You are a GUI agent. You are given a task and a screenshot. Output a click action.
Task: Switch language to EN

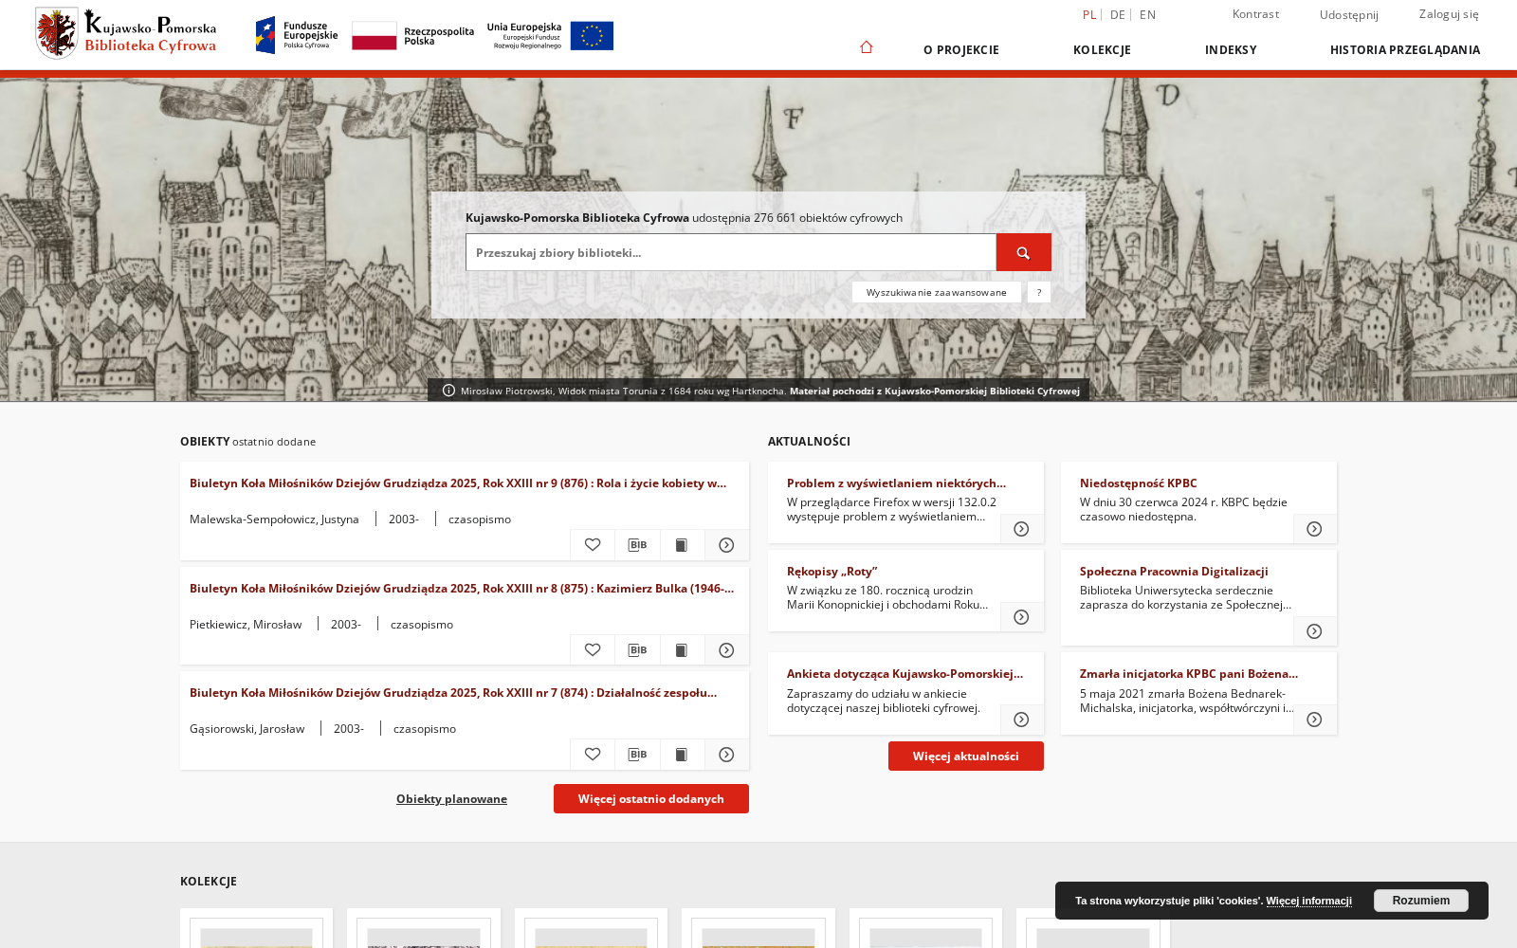(x=1147, y=14)
